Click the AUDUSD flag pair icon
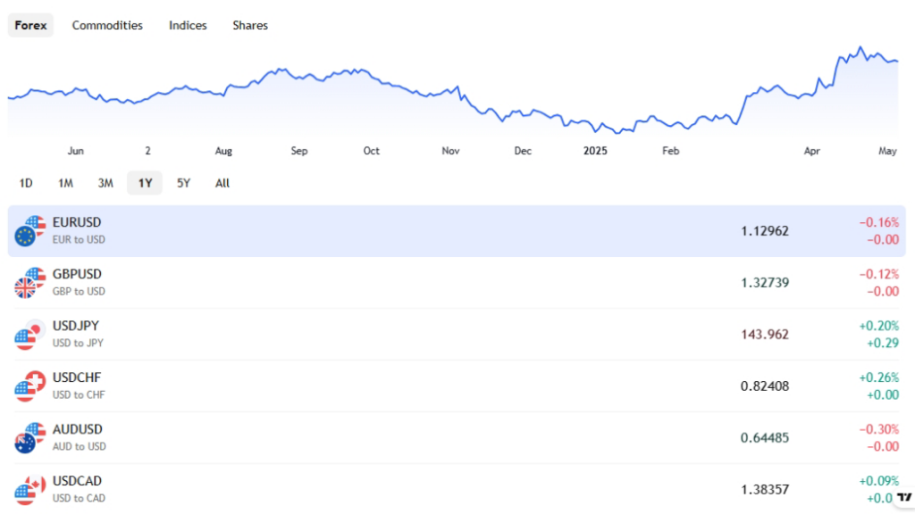 [x=29, y=437]
